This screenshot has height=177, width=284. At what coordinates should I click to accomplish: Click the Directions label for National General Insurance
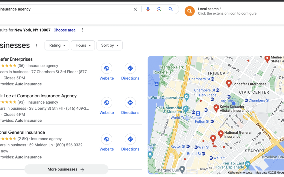point(130,149)
